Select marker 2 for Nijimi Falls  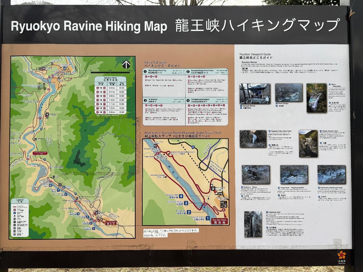point(189,212)
